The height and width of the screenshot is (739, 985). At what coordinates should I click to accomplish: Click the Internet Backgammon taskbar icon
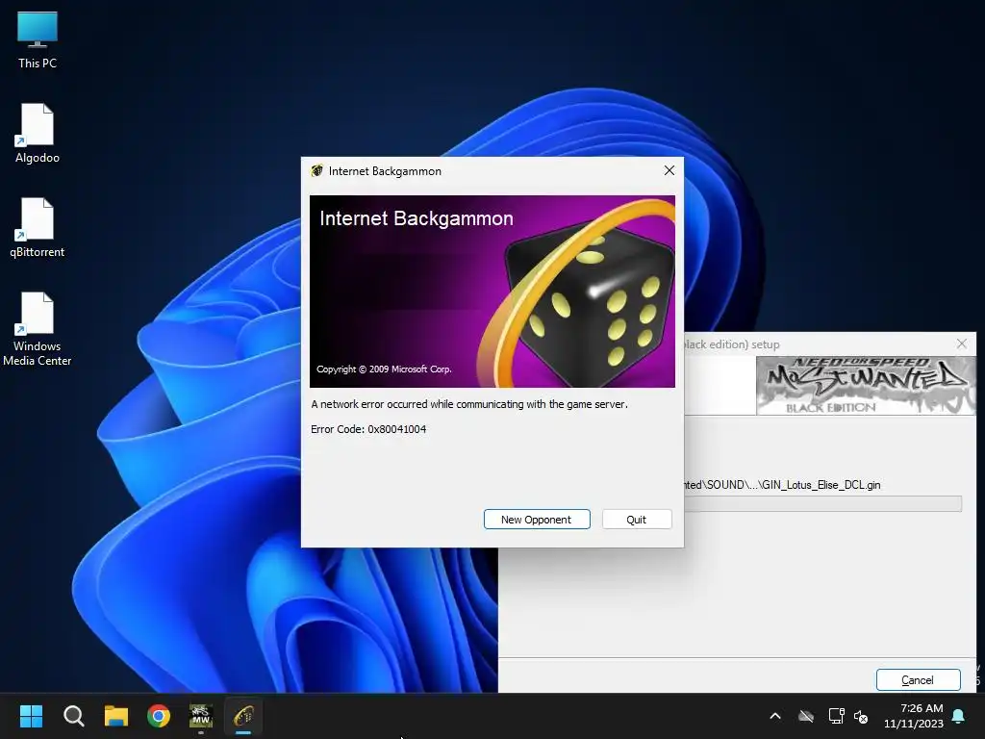coord(243,716)
